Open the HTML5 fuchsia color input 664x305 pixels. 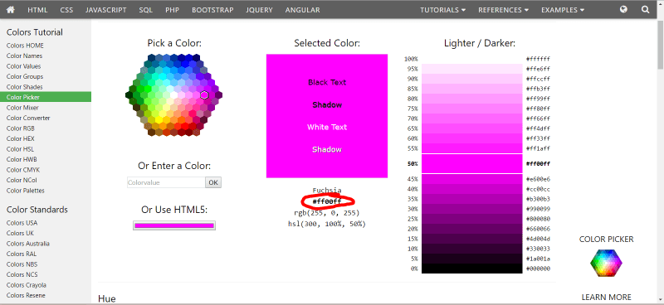click(x=174, y=225)
